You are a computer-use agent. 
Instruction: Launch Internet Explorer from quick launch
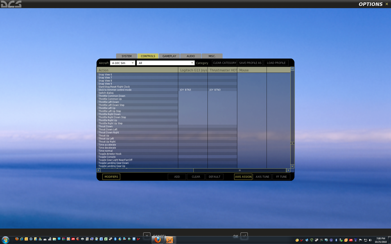tap(22, 239)
